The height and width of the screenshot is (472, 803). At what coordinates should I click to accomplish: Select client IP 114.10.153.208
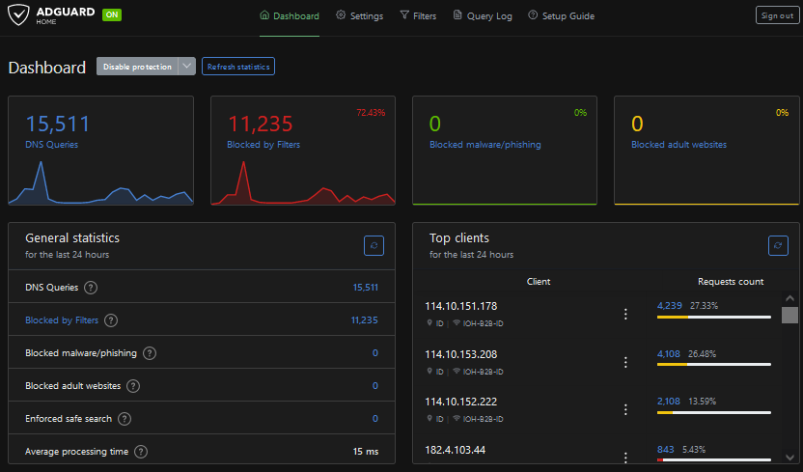click(461, 354)
